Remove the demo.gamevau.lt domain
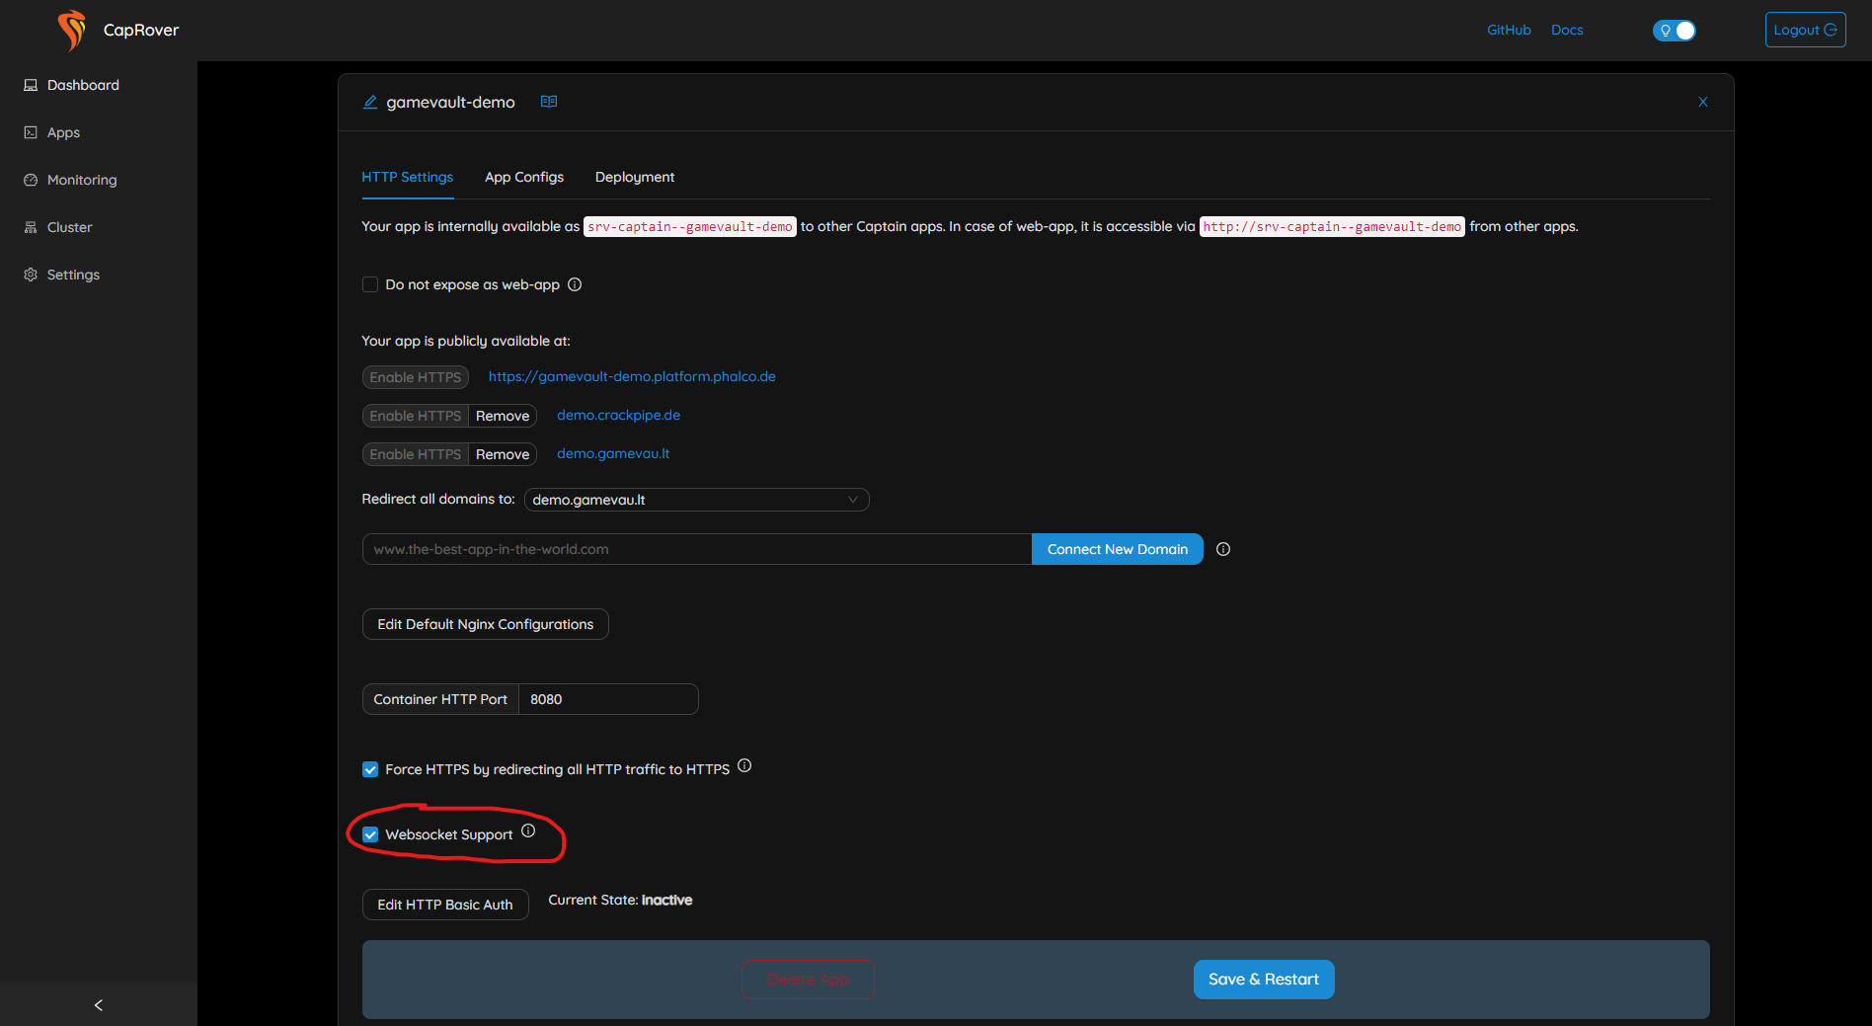The image size is (1872, 1026). (503, 454)
